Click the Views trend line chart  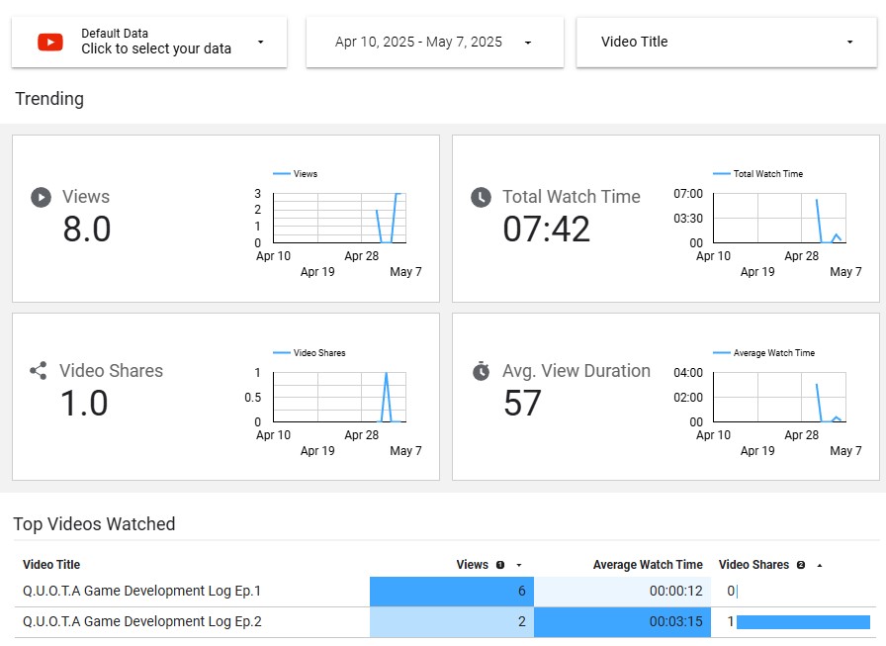338,218
